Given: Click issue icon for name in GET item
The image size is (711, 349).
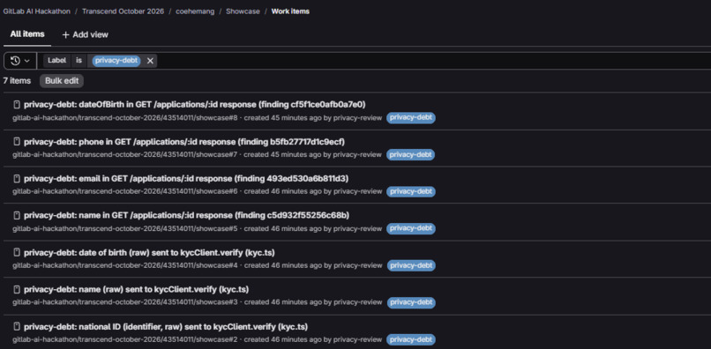Looking at the screenshot, I should [17, 215].
